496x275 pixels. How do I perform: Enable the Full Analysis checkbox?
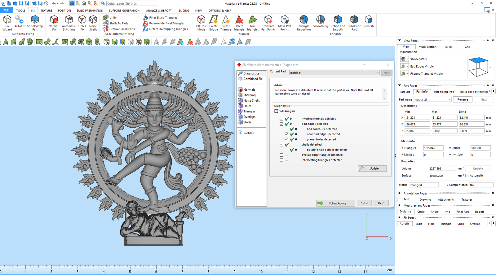click(x=276, y=111)
